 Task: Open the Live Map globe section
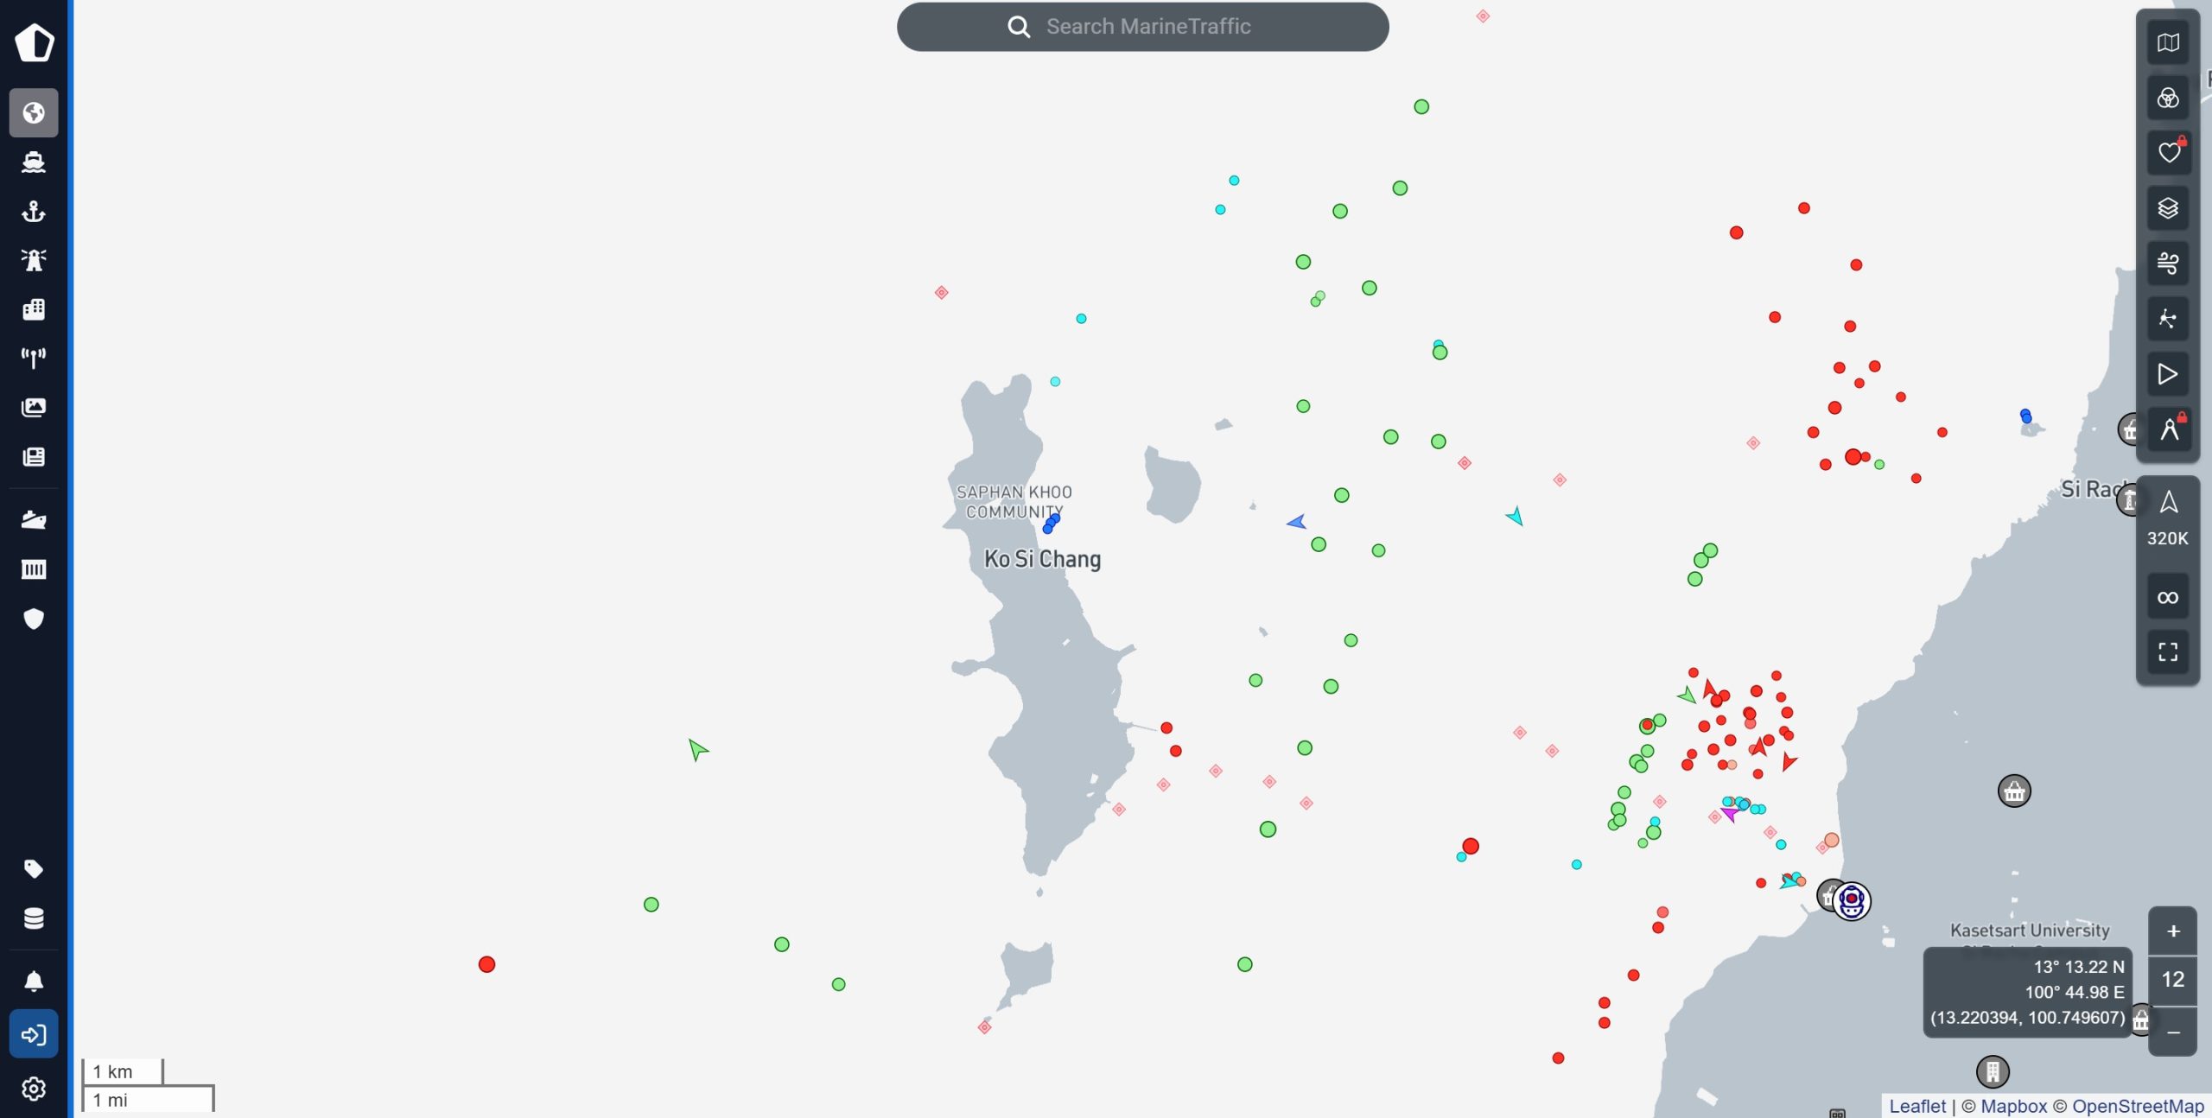[x=34, y=112]
